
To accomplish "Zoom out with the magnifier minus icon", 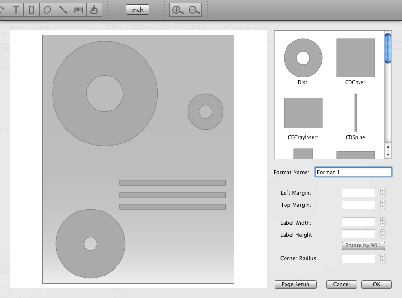I will 193,10.
